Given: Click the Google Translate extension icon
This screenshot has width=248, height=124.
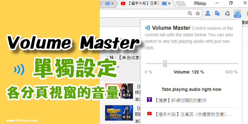Looking at the screenshot, I should pos(218,13).
